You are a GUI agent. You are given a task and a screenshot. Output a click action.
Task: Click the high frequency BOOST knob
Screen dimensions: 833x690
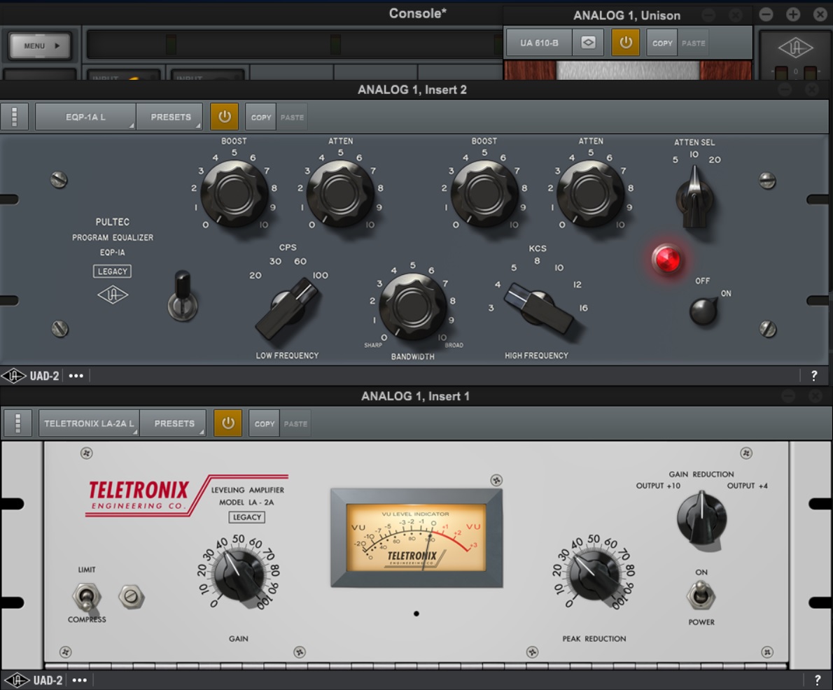coord(484,193)
